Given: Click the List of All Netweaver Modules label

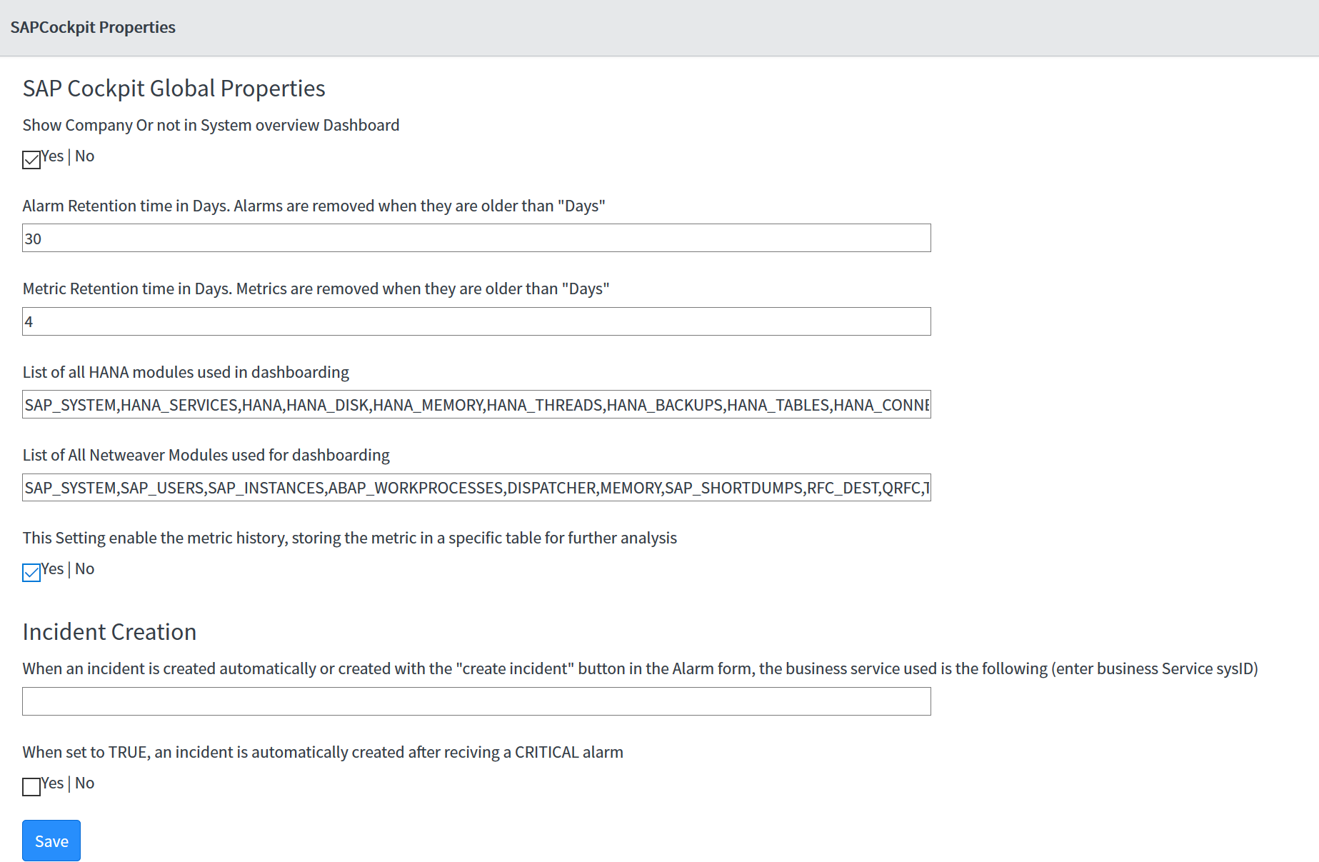Looking at the screenshot, I should point(206,455).
